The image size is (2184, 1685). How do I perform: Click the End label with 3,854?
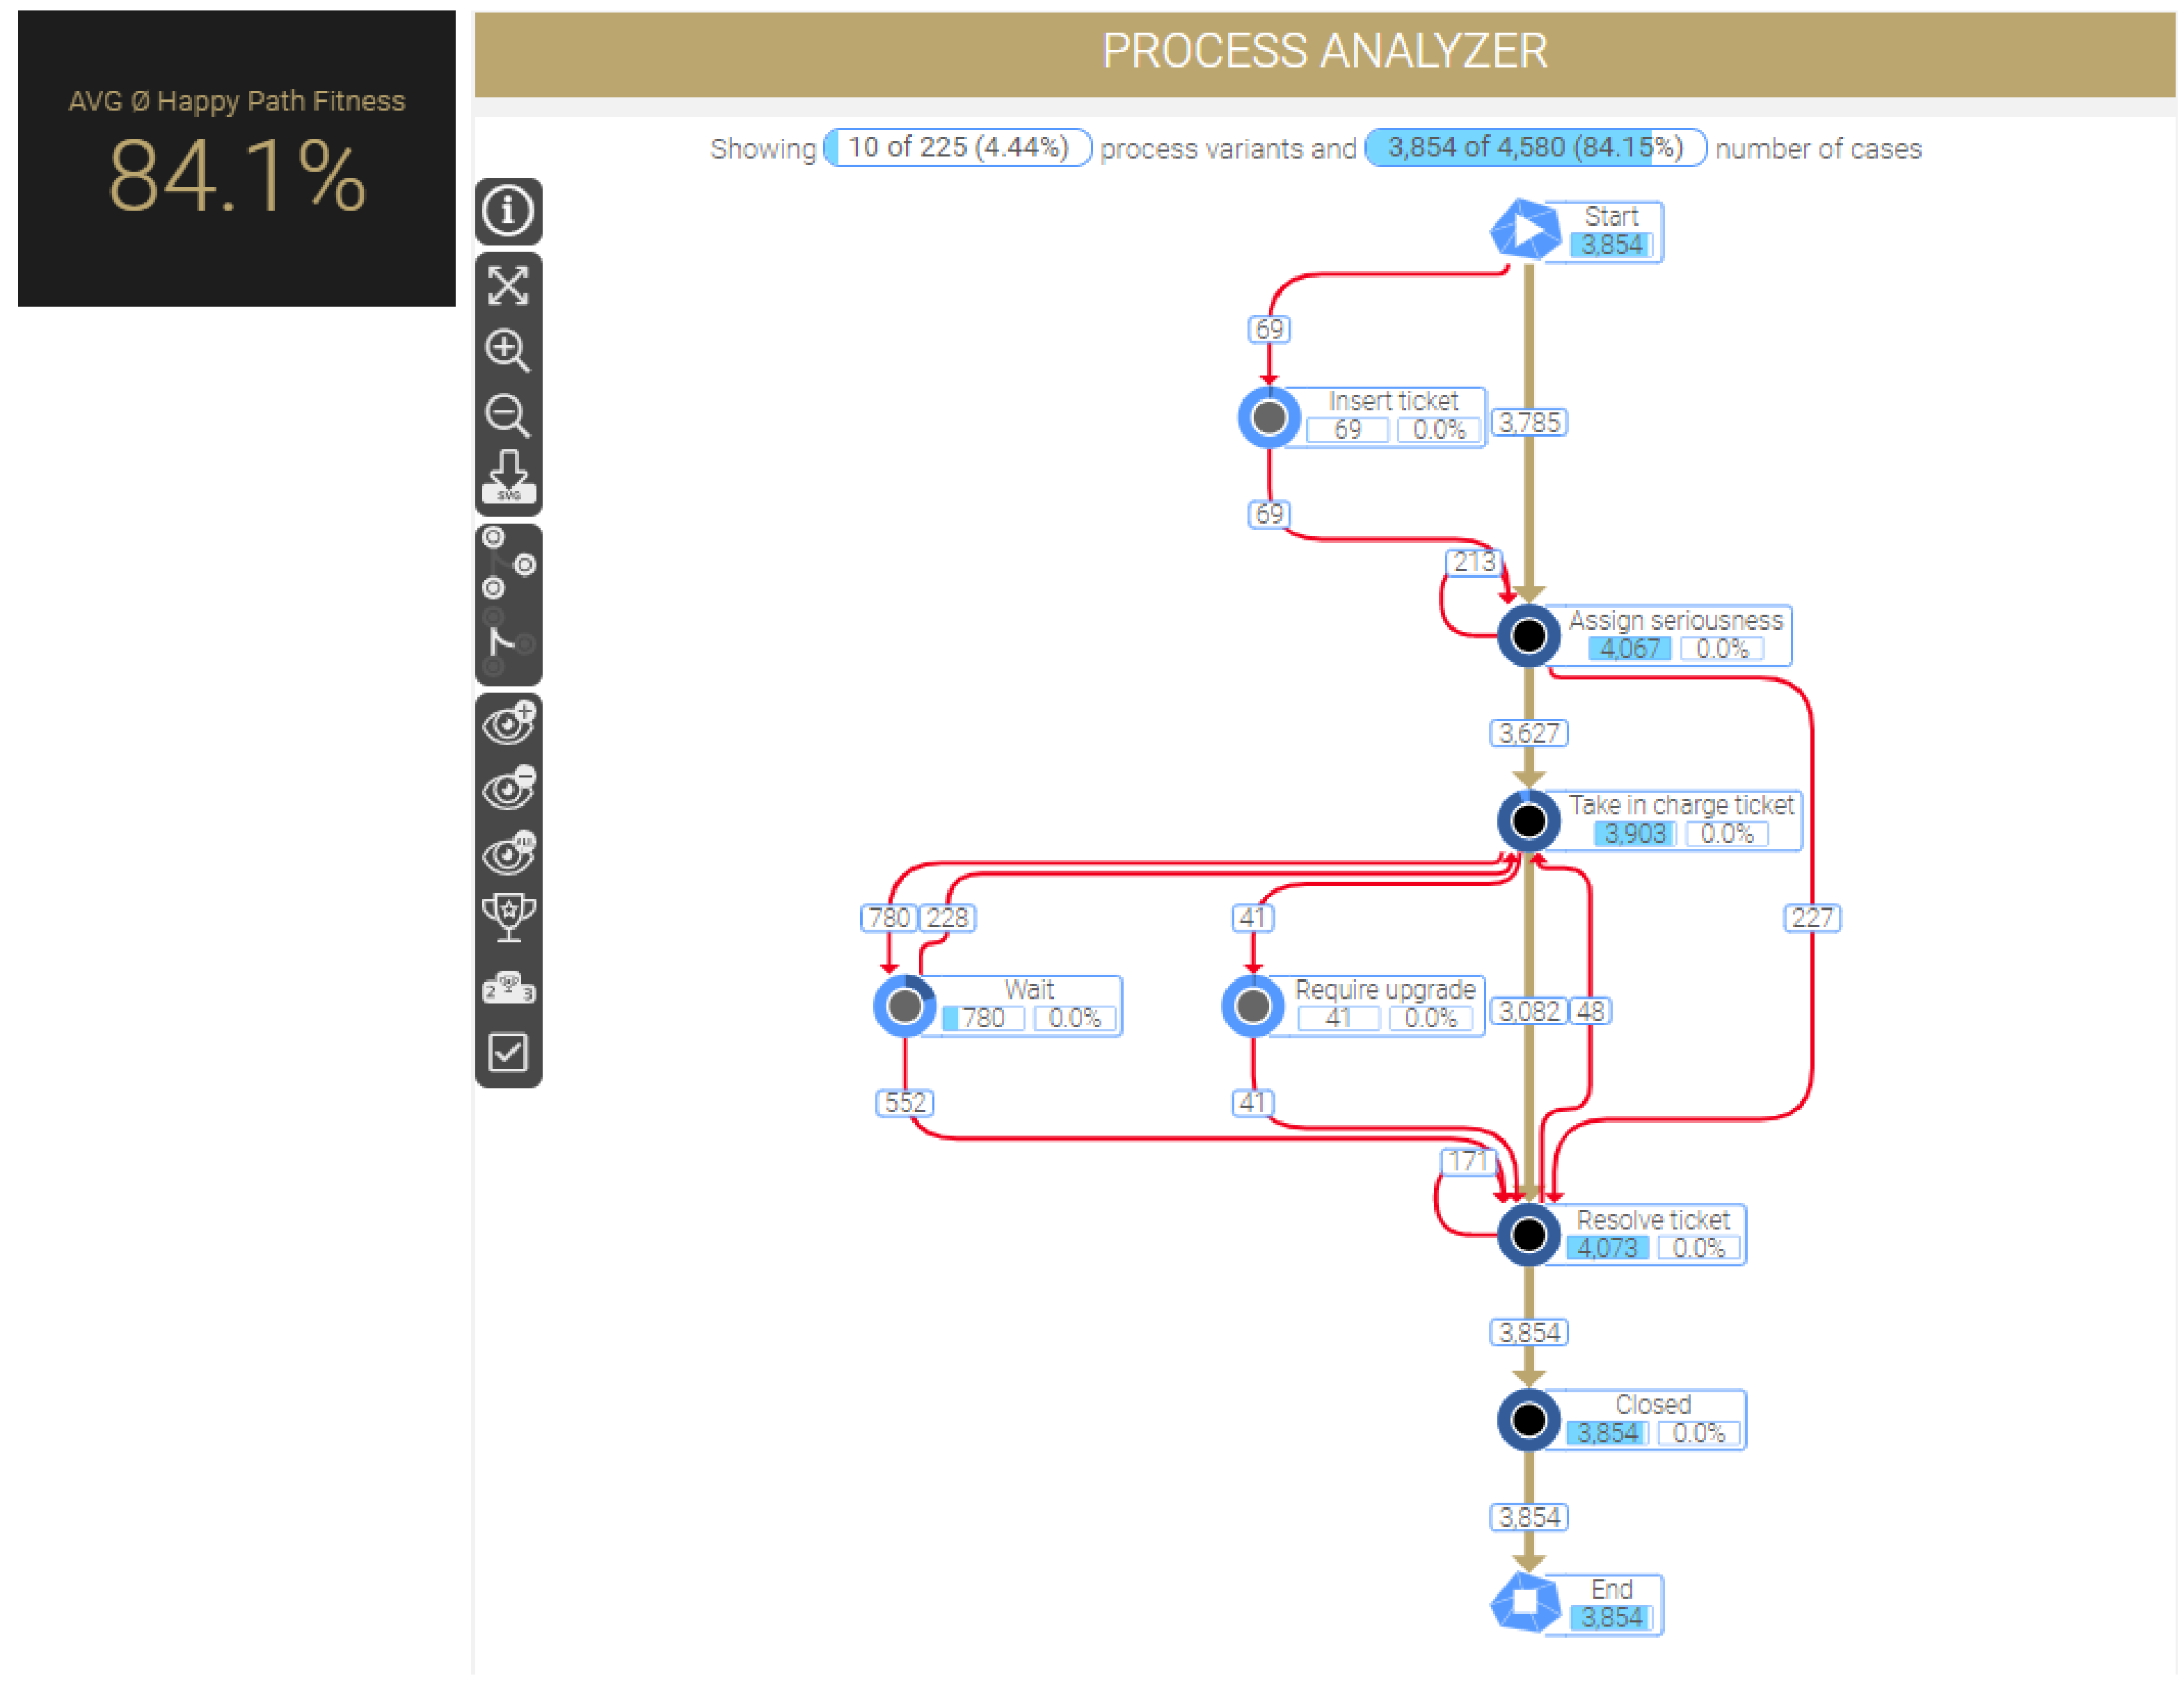pyautogui.click(x=1611, y=1604)
